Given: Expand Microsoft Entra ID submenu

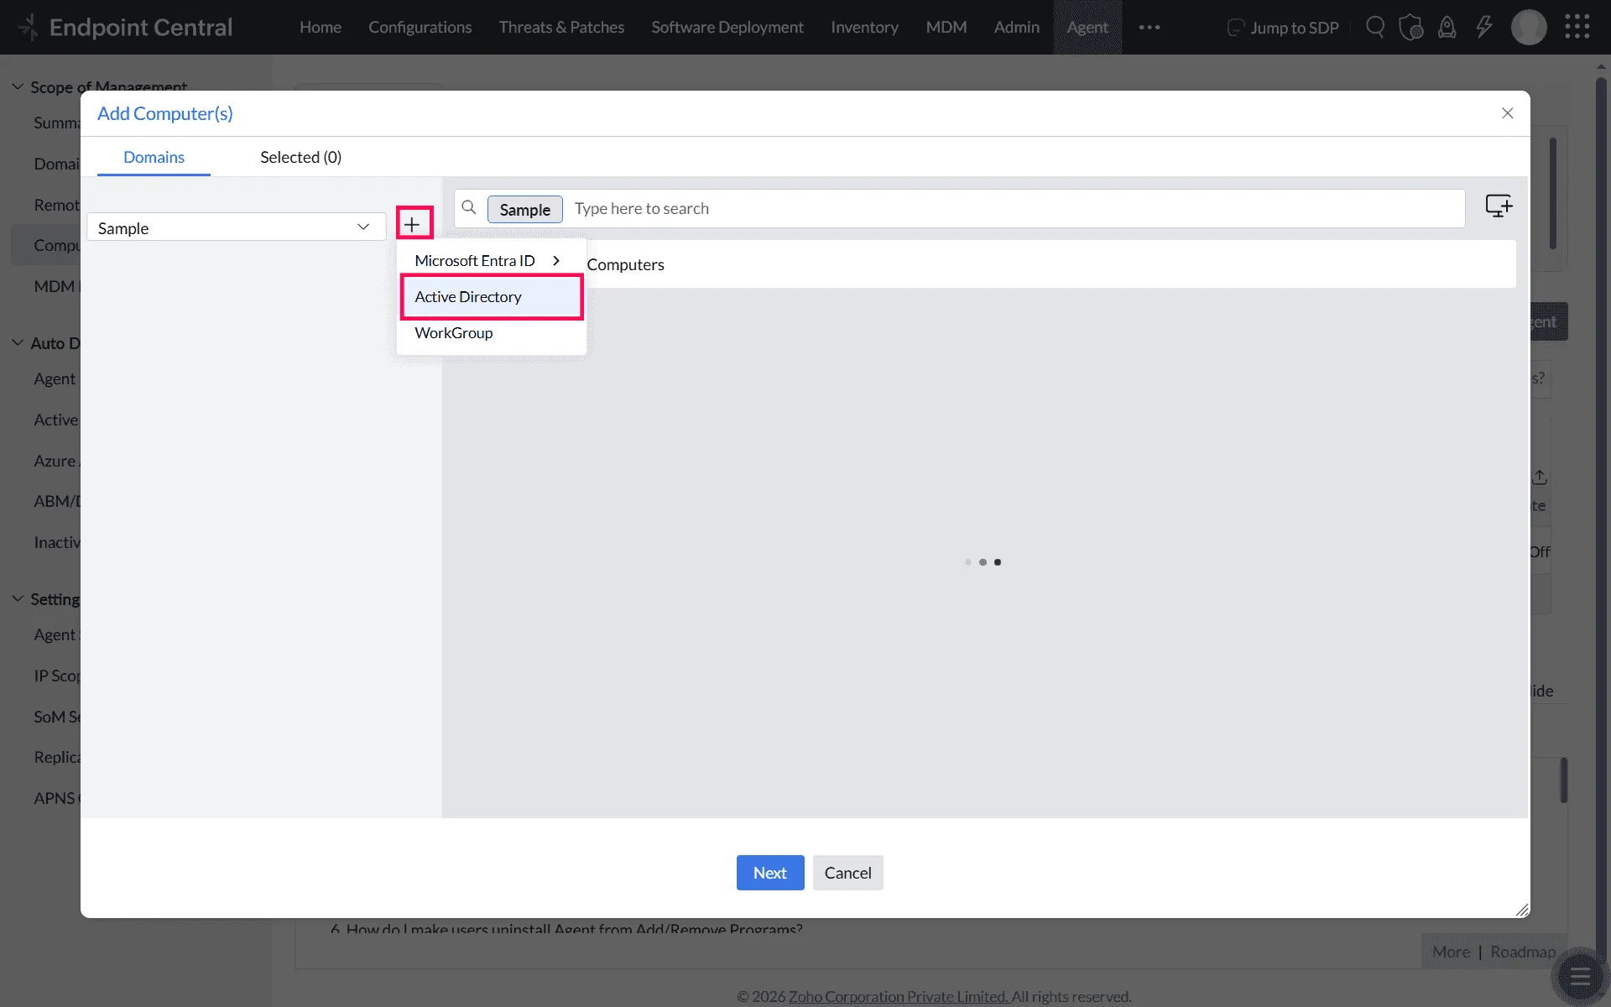Looking at the screenshot, I should point(491,261).
